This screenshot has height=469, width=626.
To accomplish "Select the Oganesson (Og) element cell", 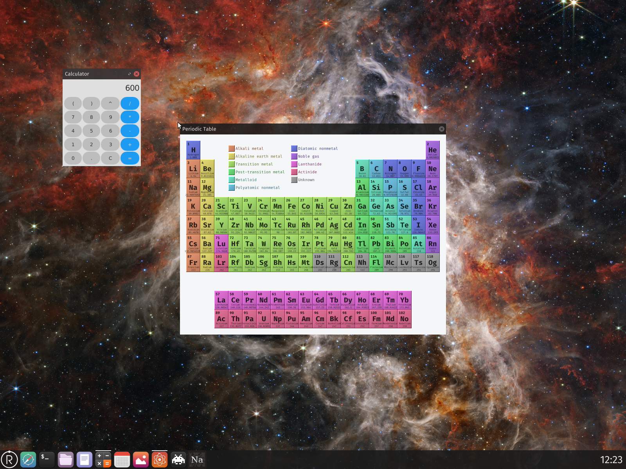I will [433, 263].
